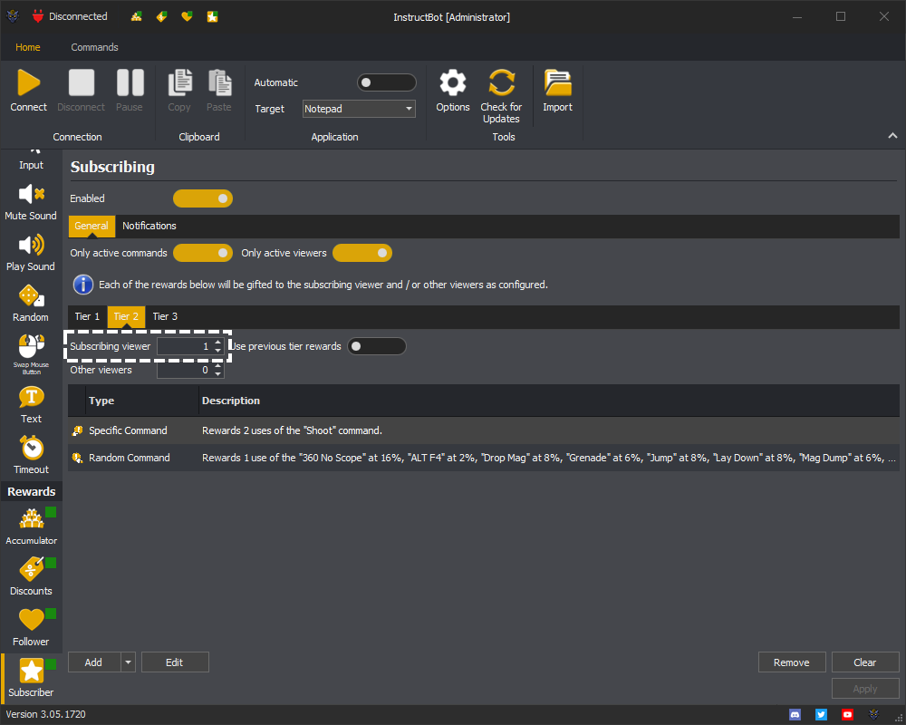Click title bar follower heart quick icon
The image size is (906, 725).
[187, 17]
